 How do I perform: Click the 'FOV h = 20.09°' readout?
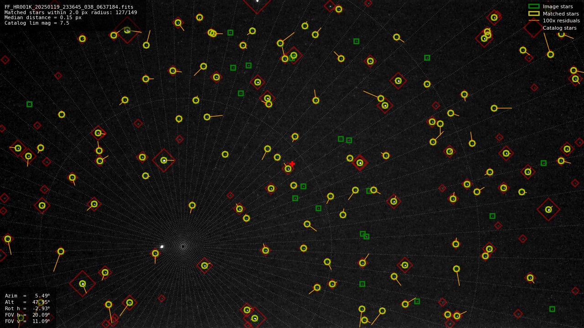[x=27, y=315]
